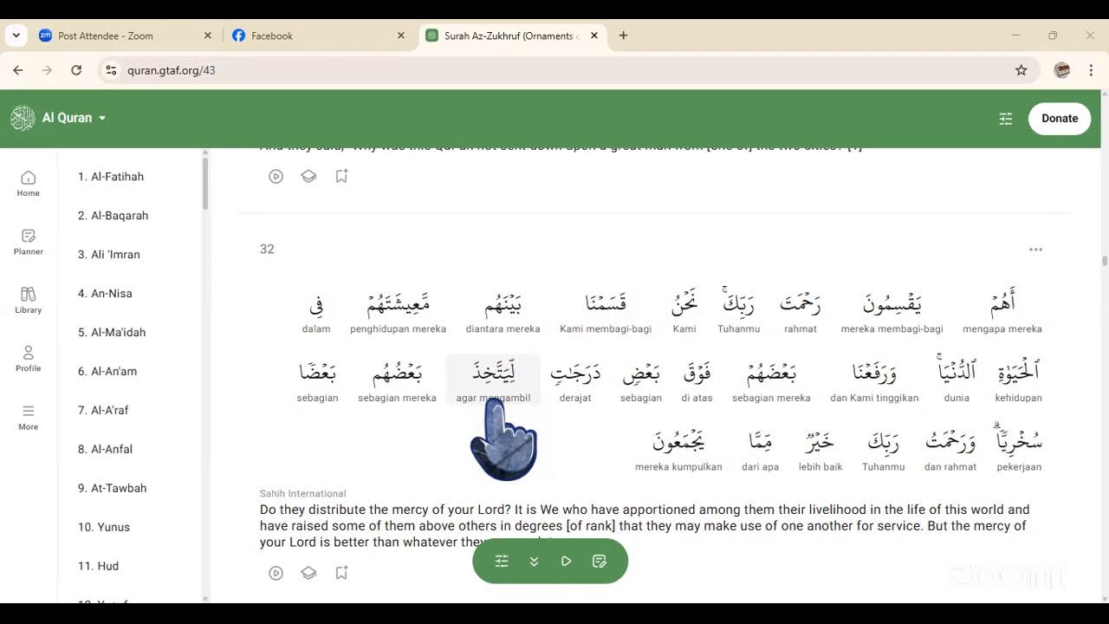
Task: Reload the browser page
Action: [x=76, y=70]
